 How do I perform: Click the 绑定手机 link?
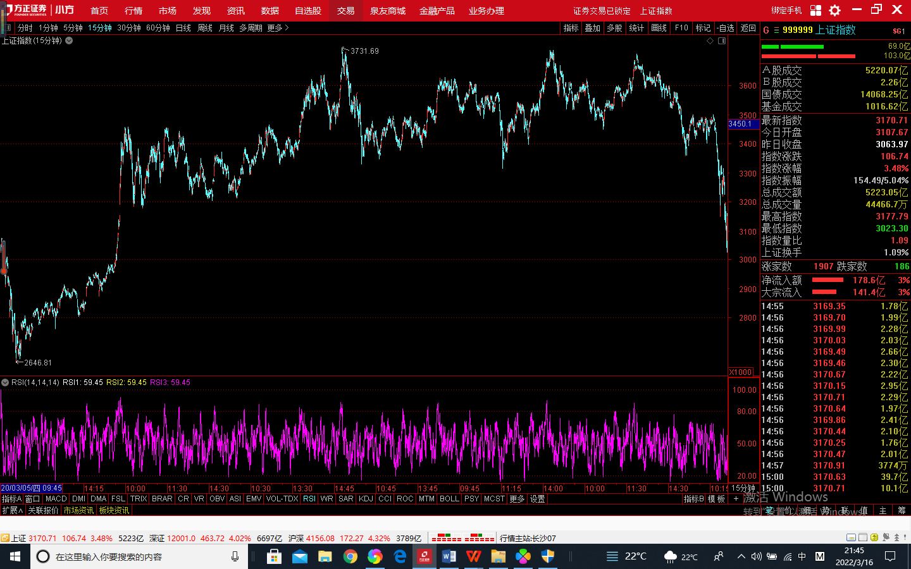pos(786,11)
